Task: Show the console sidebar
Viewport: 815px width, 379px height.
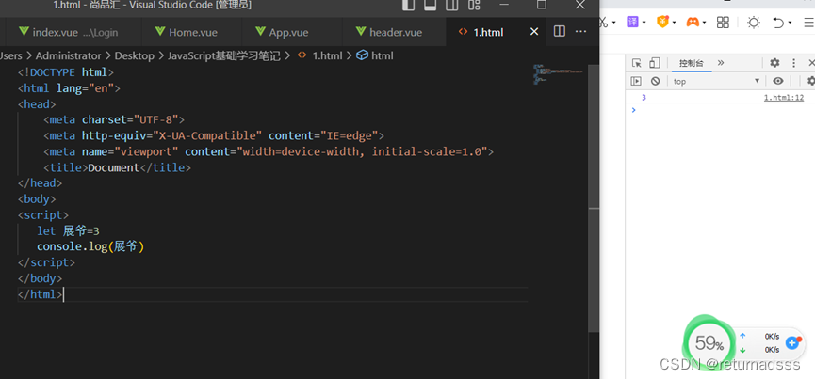Action: pos(636,81)
